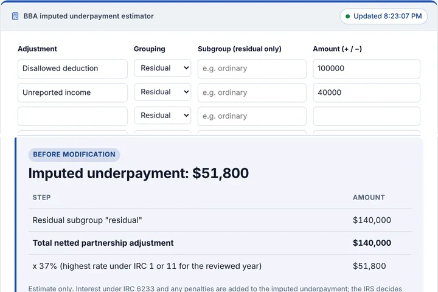The image size is (438, 292).
Task: Click subgroup field in Disallowed deduction row
Action: pos(252,69)
